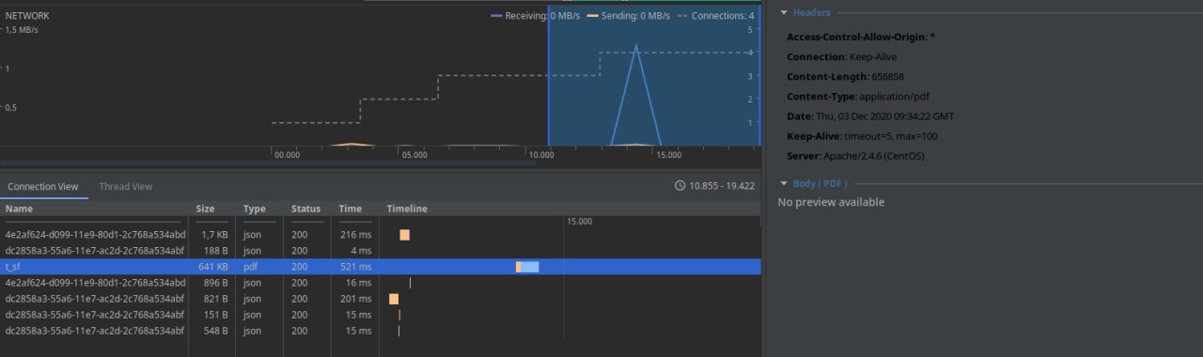Open the Thread View tab
Viewport: 1203px width, 357px height.
pyautogui.click(x=126, y=187)
